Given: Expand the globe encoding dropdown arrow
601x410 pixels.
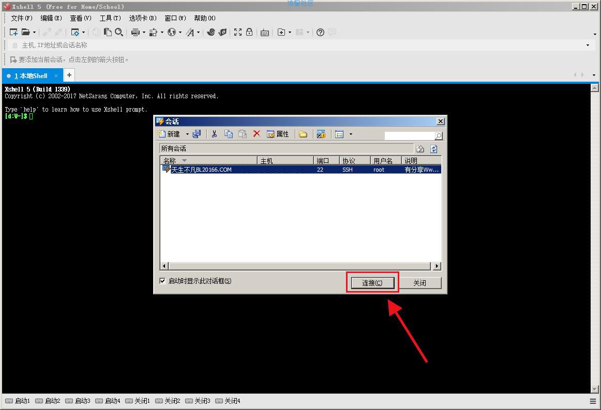Looking at the screenshot, I should 180,32.
